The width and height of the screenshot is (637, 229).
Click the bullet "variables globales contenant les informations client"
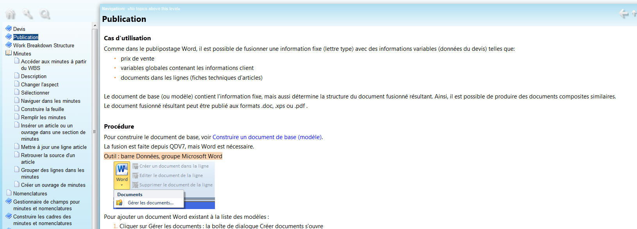coord(187,68)
